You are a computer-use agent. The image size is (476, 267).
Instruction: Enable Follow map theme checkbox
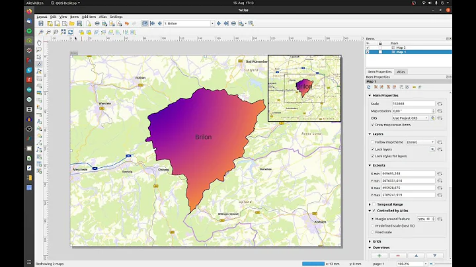pos(372,142)
